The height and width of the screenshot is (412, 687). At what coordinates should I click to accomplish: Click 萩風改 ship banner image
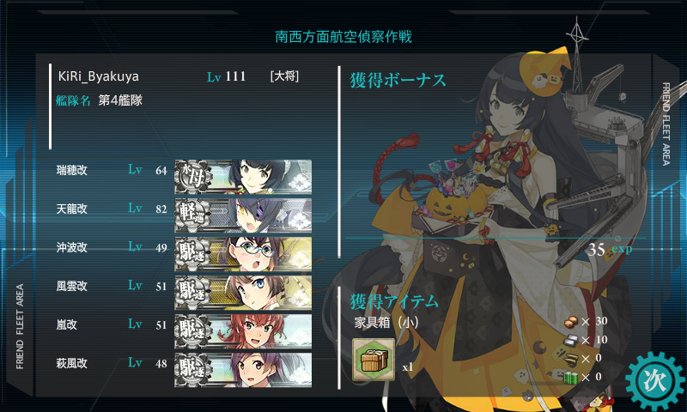(243, 370)
